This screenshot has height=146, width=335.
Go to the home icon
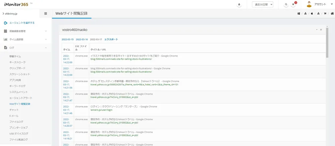(332, 13)
